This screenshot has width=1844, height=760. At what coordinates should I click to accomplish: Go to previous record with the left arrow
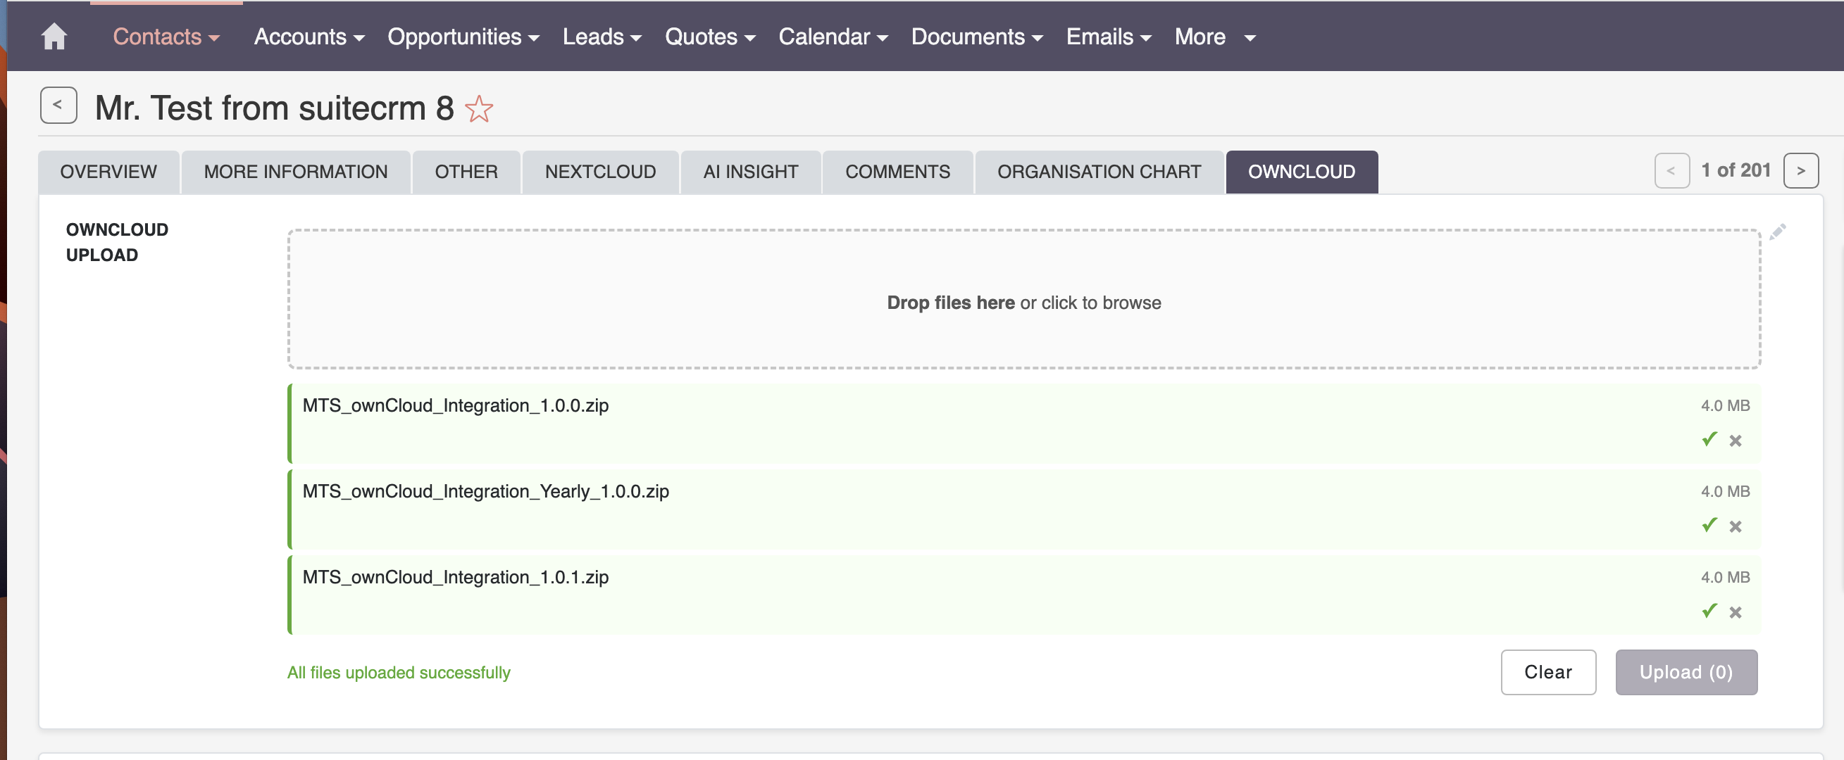(1671, 170)
